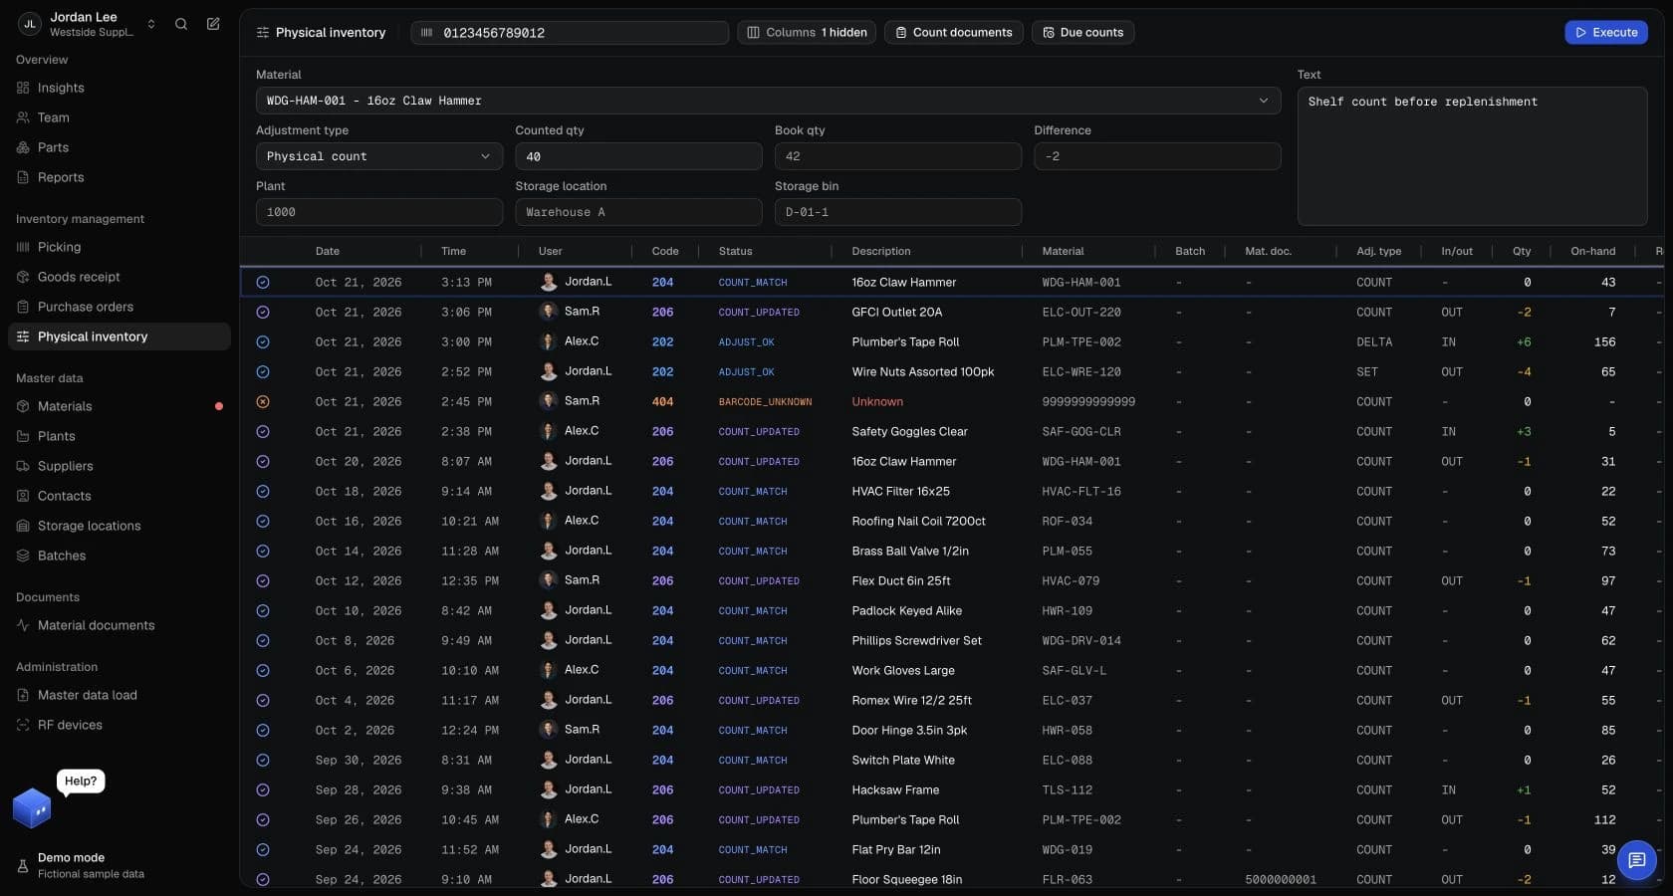The image size is (1673, 896).
Task: Click the Contacts icon in the sidebar
Action: pyautogui.click(x=23, y=496)
